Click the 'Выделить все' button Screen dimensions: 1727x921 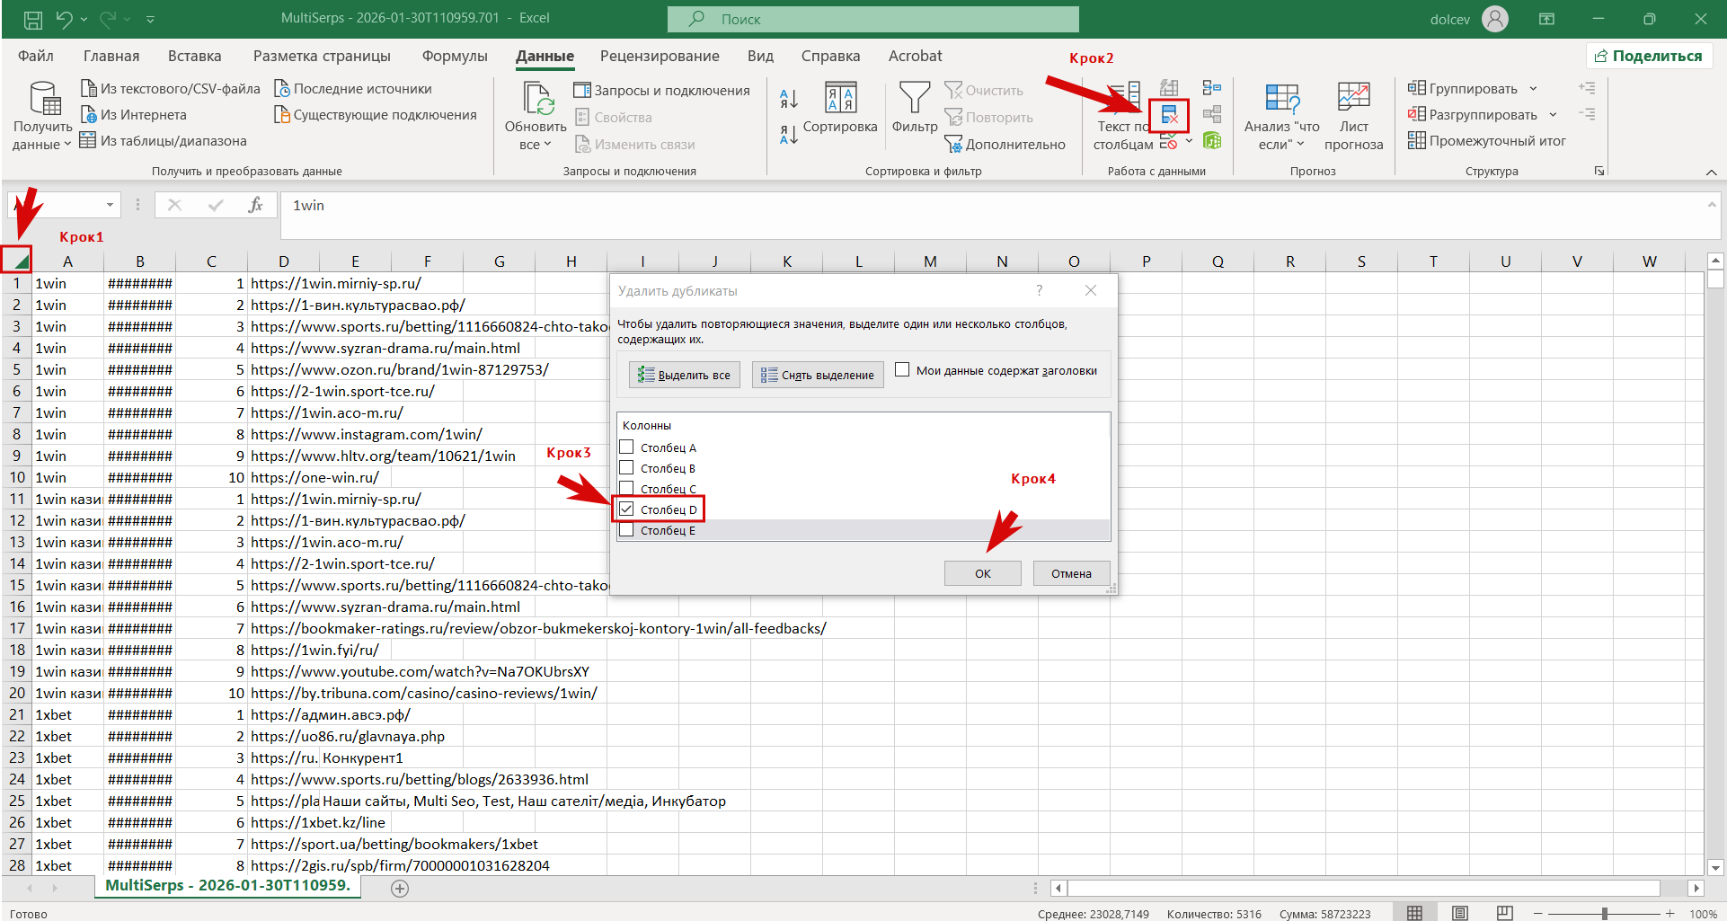685,375
